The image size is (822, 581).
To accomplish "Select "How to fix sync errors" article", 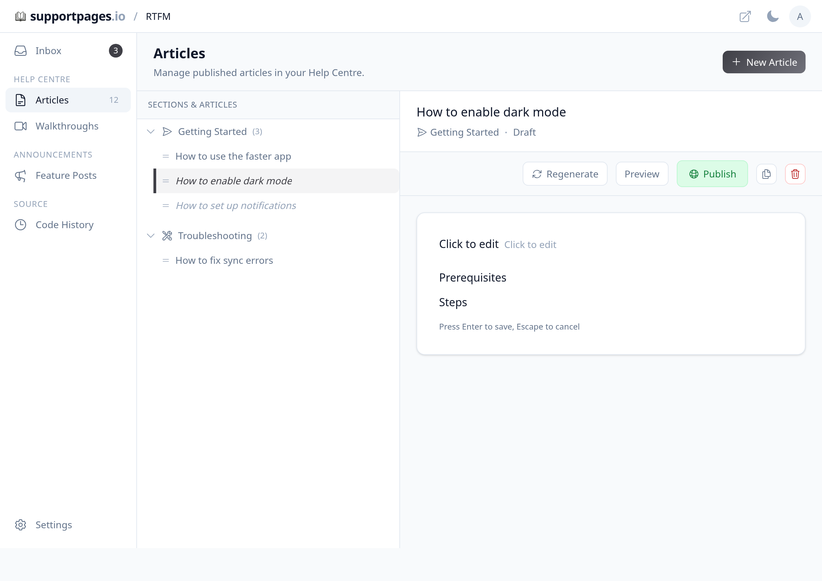I will (276, 261).
